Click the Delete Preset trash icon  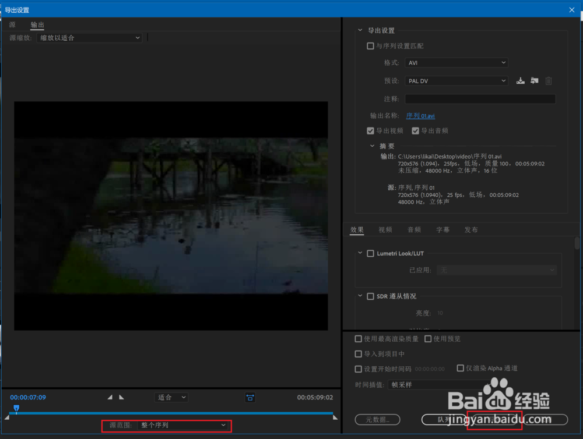point(549,80)
